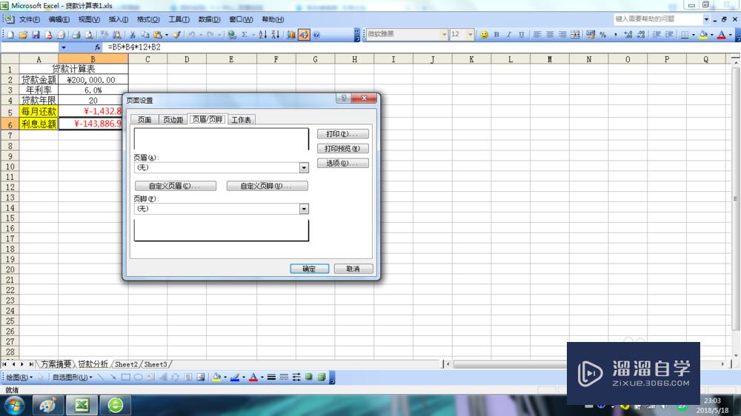Click the green browser taskbar icon
The height and width of the screenshot is (416, 741).
(116, 405)
